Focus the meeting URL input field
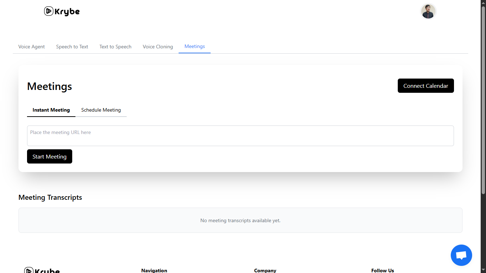The height and width of the screenshot is (273, 486). click(241, 136)
